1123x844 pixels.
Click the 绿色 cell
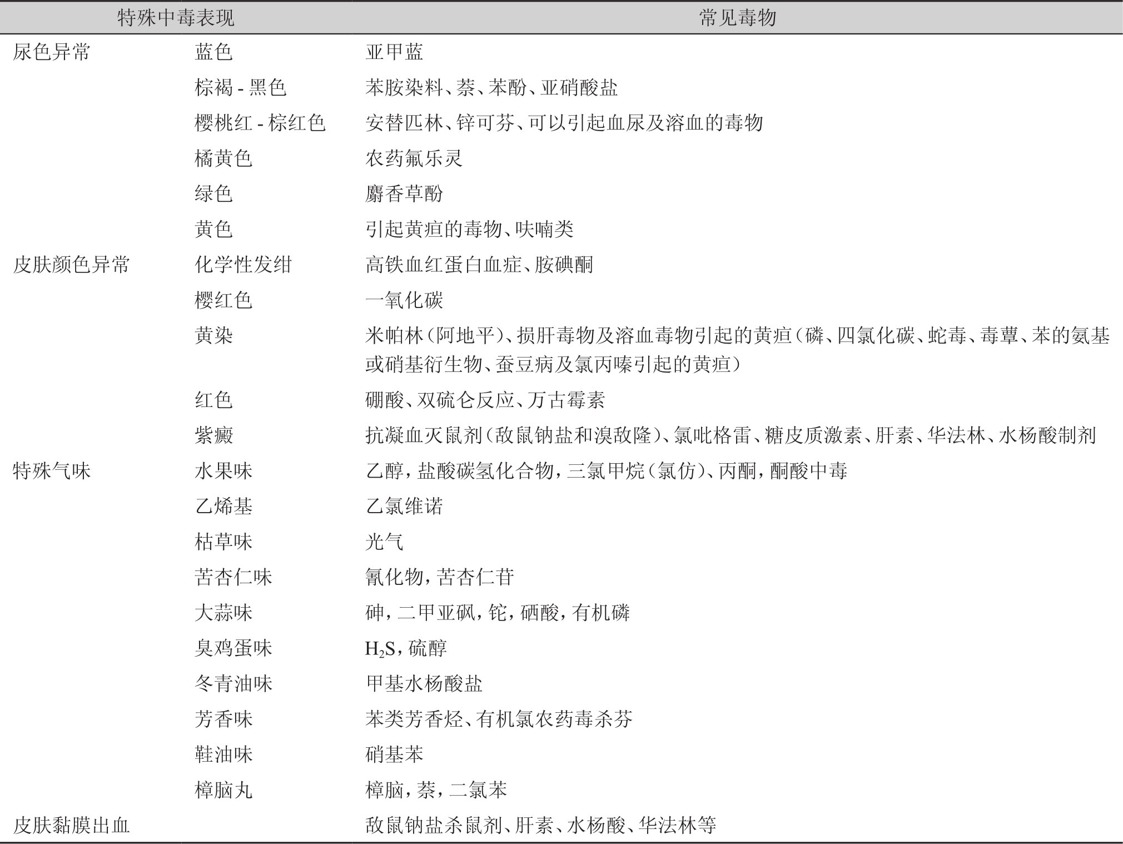point(213,194)
